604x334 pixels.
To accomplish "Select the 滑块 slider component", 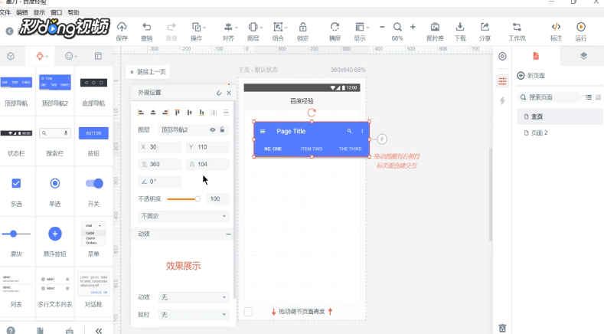I will pyautogui.click(x=16, y=234).
